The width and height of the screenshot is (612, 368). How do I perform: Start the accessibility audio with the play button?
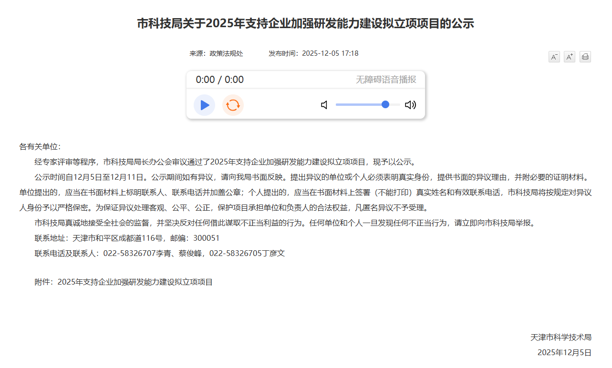pyautogui.click(x=204, y=105)
